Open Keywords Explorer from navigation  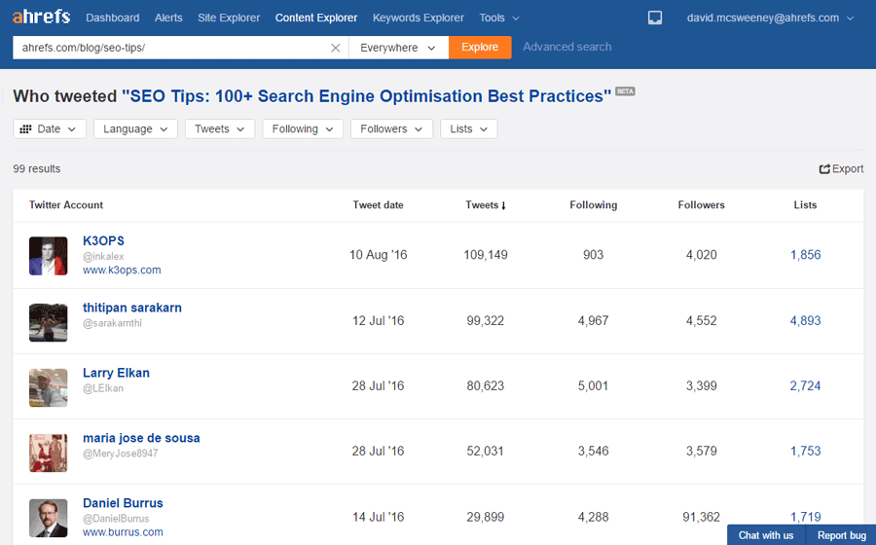(x=418, y=18)
